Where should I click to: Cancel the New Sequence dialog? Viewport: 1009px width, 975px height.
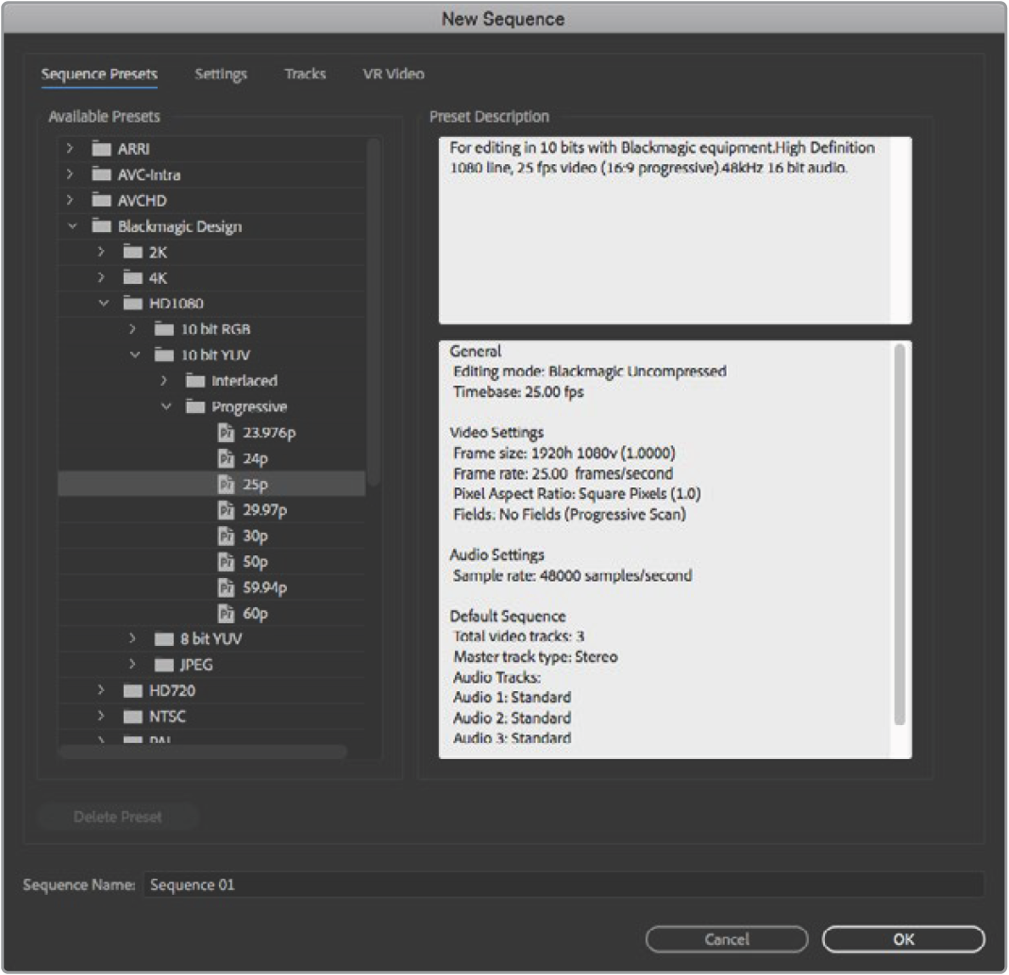pyautogui.click(x=727, y=939)
